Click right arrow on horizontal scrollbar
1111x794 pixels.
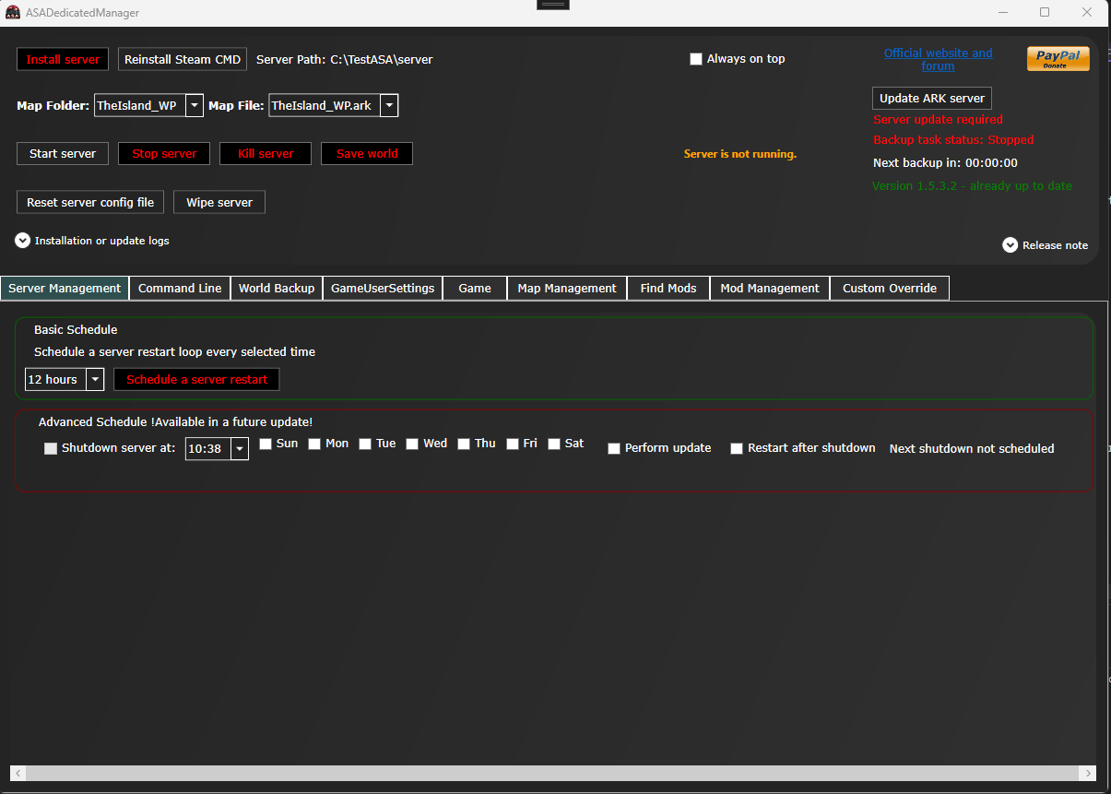tap(1088, 773)
